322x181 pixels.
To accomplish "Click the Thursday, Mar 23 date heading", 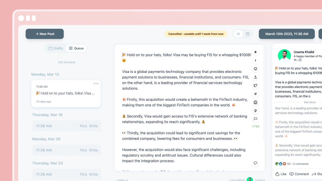I will [47, 163].
